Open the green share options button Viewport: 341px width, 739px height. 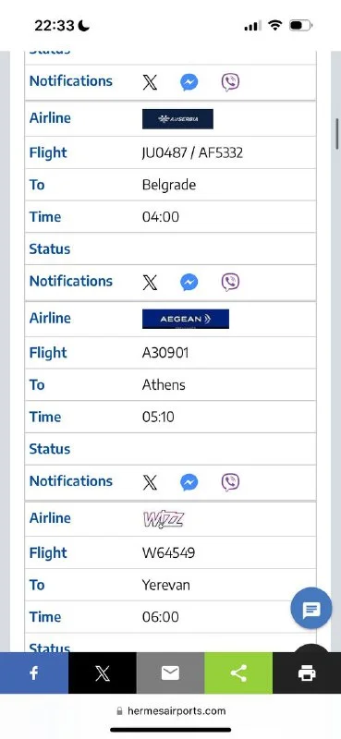coord(238,673)
